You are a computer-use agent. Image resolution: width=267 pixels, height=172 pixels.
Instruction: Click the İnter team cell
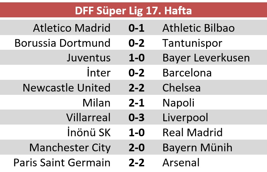99,72
